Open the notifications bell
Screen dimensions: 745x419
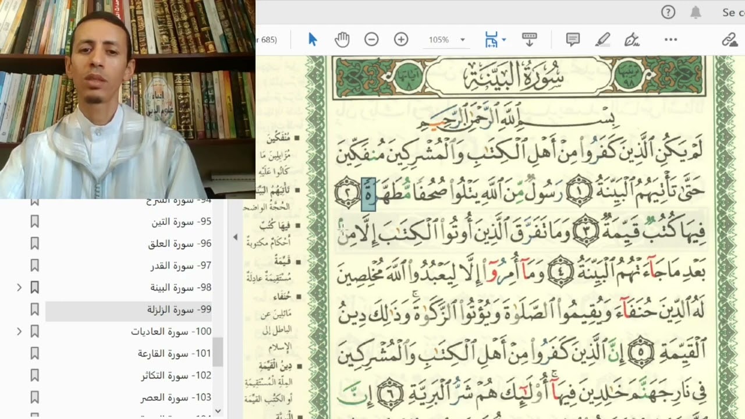point(696,12)
